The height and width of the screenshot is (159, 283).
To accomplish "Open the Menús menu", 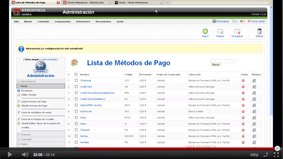I will (28, 21).
